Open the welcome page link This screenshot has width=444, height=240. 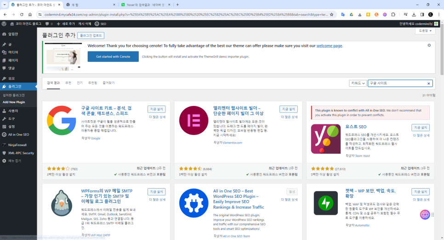coord(329,46)
